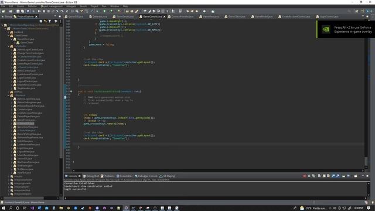Switch to the LoginControl.java editor tab
This screenshot has width=375, height=211.
click(327, 16)
